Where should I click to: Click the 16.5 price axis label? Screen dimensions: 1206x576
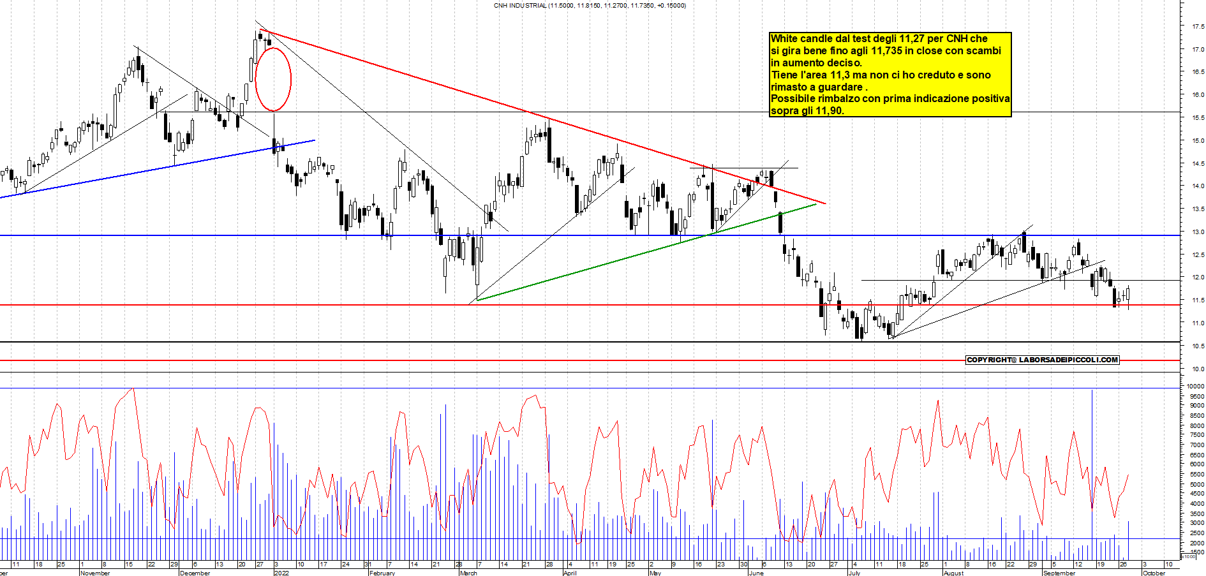point(1198,72)
